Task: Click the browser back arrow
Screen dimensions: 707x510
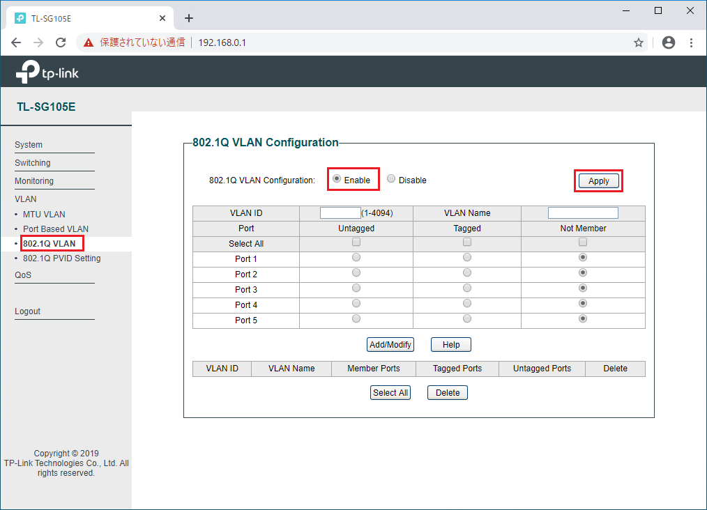Action: [x=16, y=42]
